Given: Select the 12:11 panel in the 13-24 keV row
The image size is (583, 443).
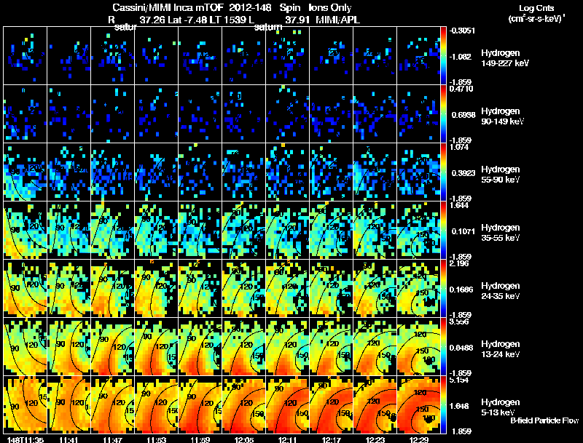Looking at the screenshot, I should coord(288,347).
